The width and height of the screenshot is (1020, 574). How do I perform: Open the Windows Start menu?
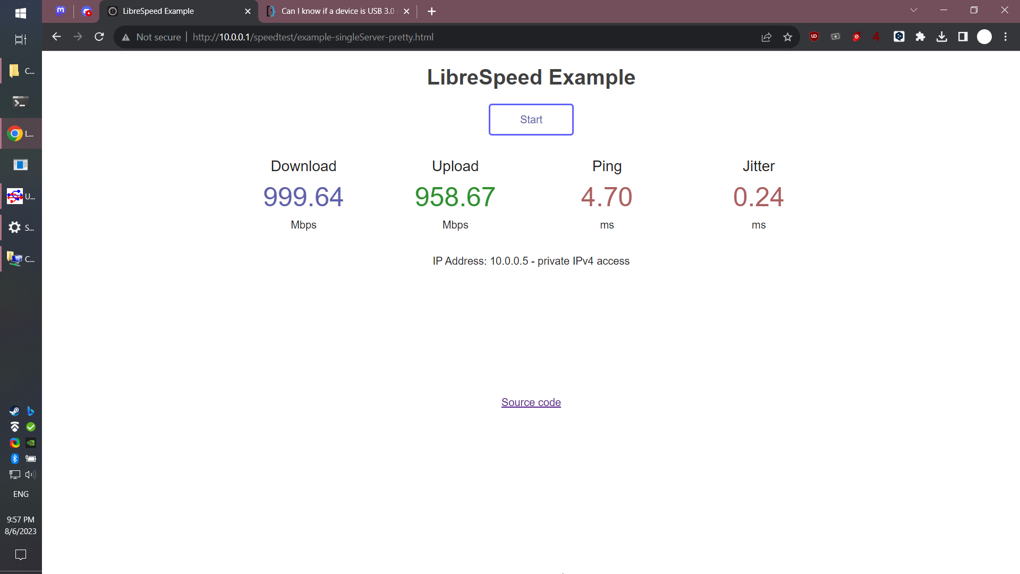click(x=21, y=13)
